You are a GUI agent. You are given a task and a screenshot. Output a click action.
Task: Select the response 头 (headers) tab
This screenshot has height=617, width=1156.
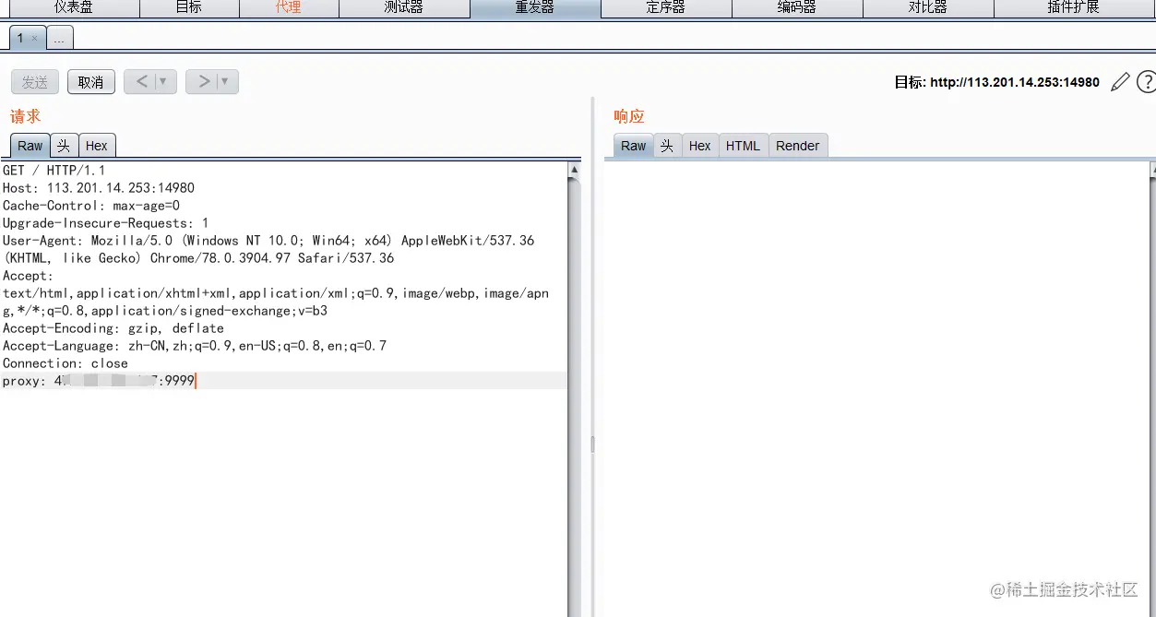(x=667, y=146)
